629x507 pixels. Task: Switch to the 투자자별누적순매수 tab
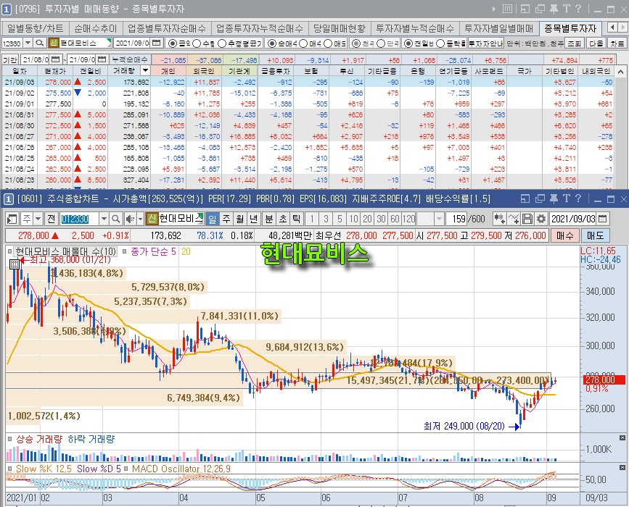415,28
